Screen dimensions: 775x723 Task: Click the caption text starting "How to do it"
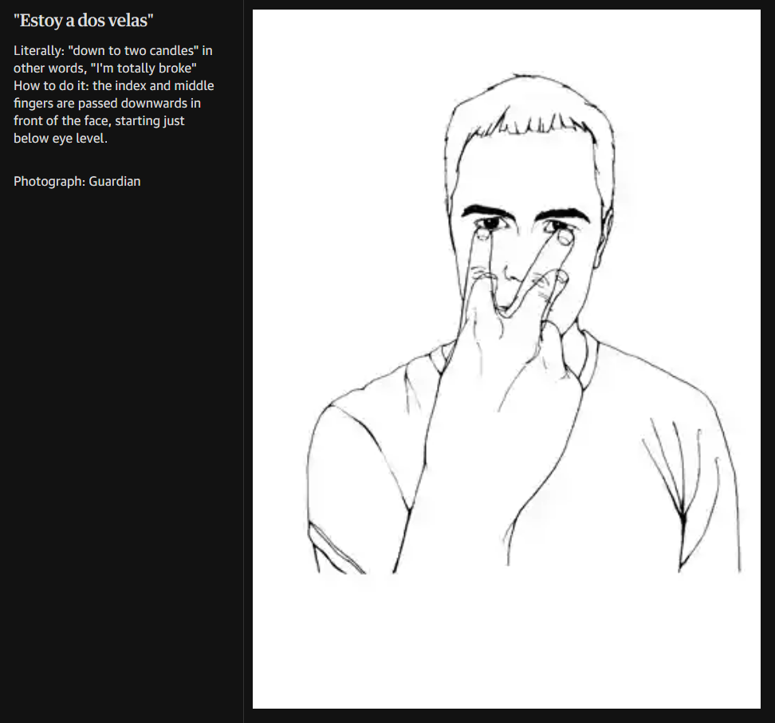[x=114, y=112]
